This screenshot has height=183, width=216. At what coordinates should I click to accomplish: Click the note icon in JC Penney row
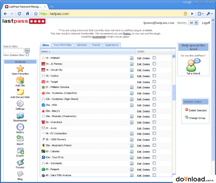point(132,64)
